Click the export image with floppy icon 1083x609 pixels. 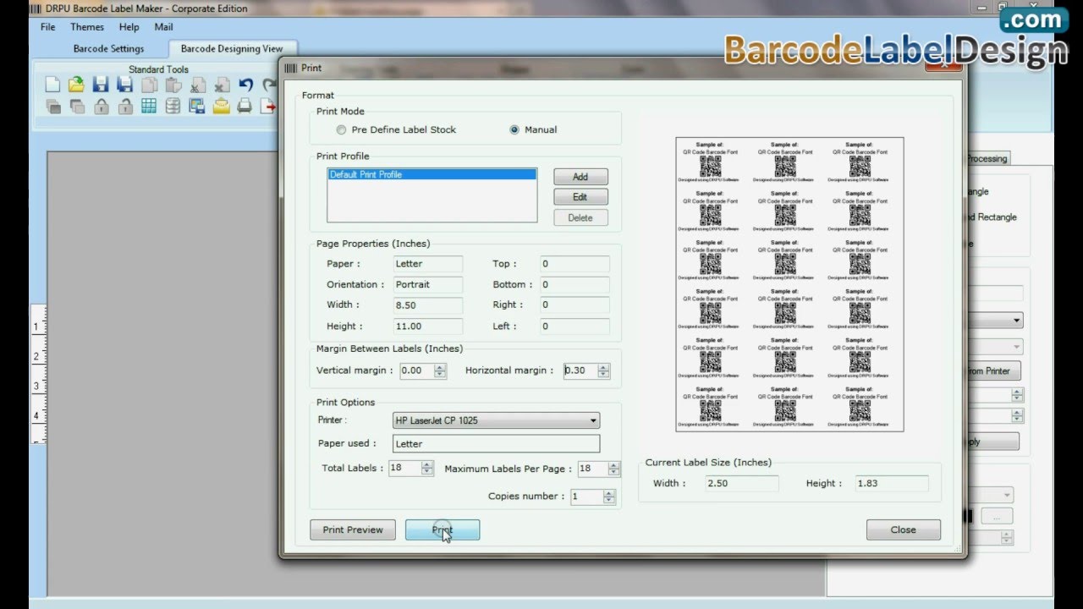click(x=197, y=107)
